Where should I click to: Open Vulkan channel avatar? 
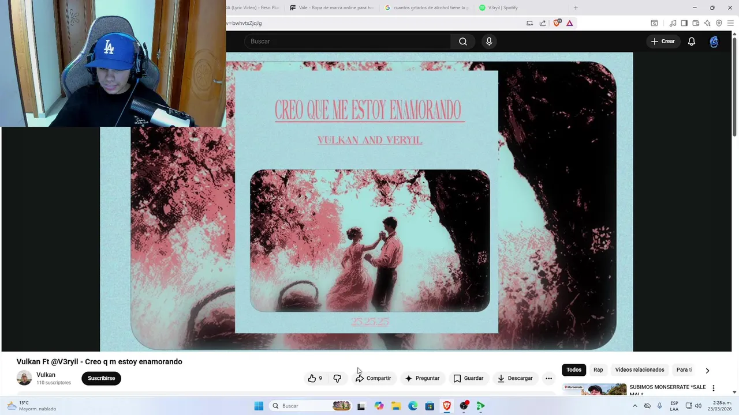tap(24, 378)
